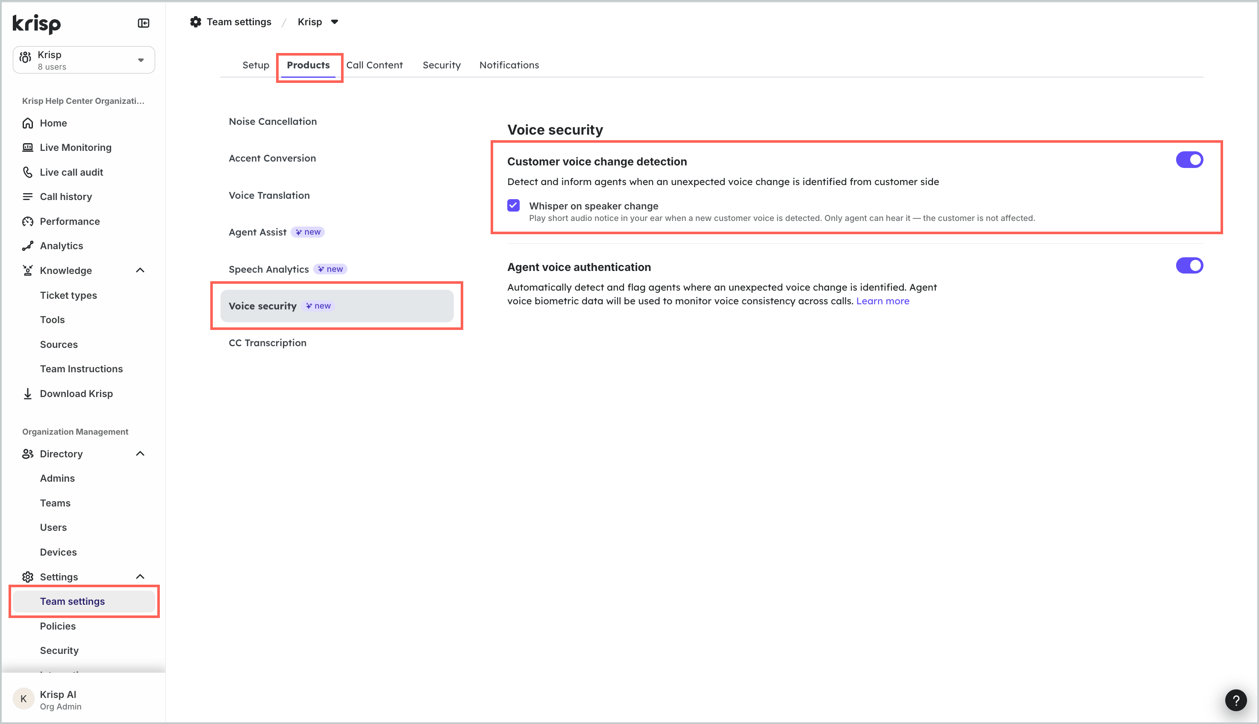Switch to the Setup tab

tap(256, 65)
